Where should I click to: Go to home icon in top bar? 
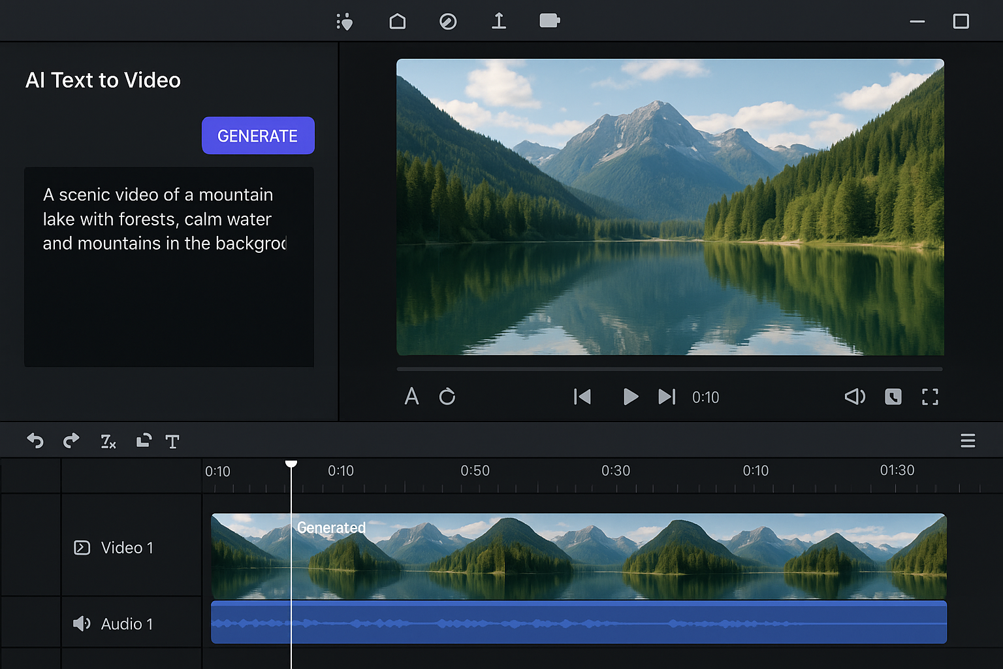397,22
